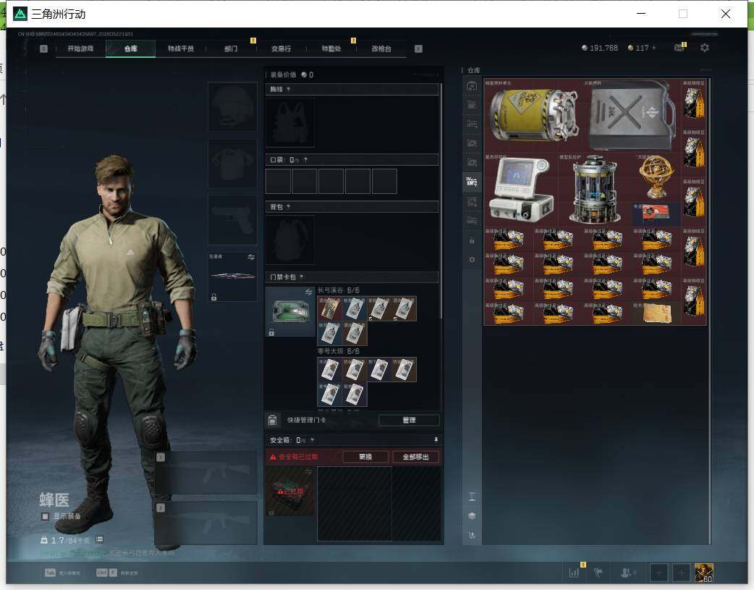Image resolution: width=754 pixels, height=590 pixels.
Task: Select the first 长弓溪谷 keycard
Action: [x=330, y=308]
